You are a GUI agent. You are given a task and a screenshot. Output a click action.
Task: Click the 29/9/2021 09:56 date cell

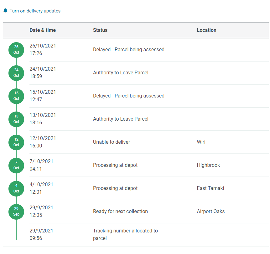pyautogui.click(x=41, y=234)
